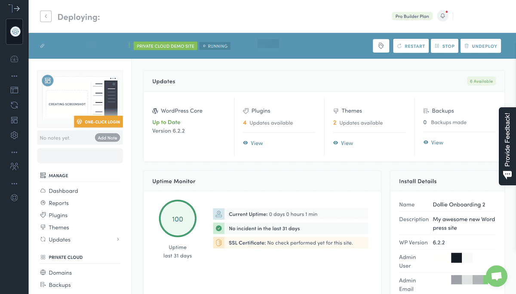Click the Running status badge
The image size is (516, 294).
215,46
